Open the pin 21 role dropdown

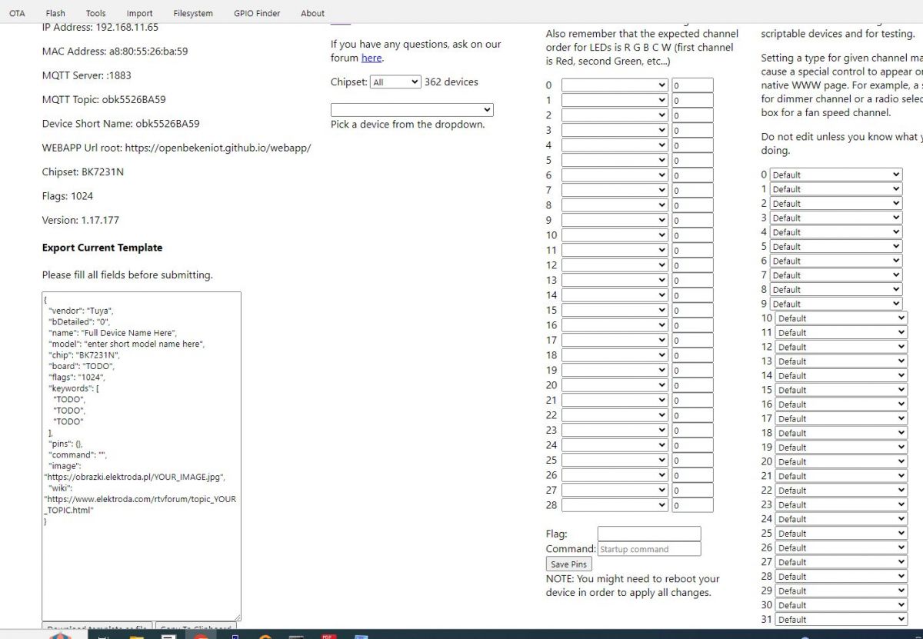(615, 401)
